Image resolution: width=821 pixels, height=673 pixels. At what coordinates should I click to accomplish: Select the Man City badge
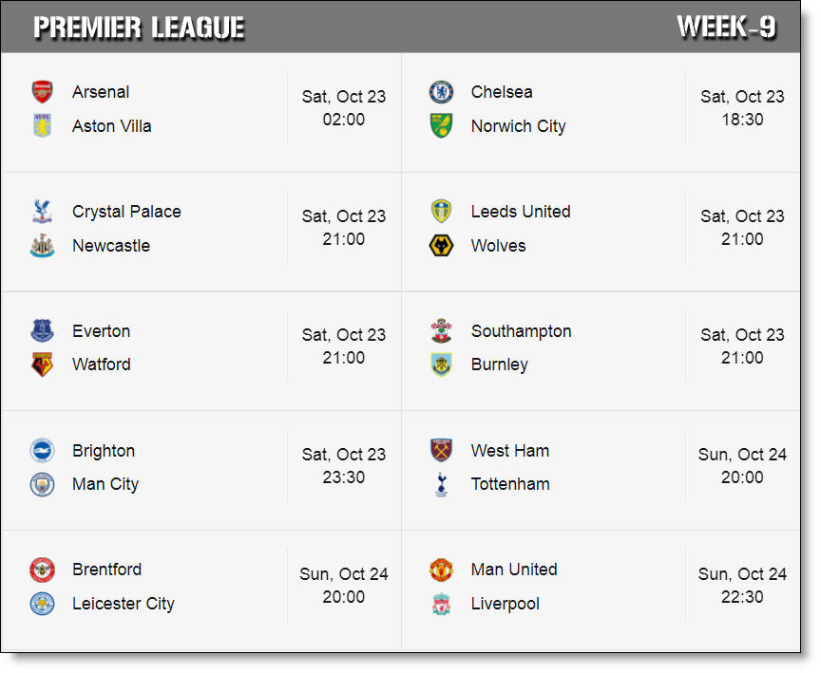pyautogui.click(x=42, y=484)
